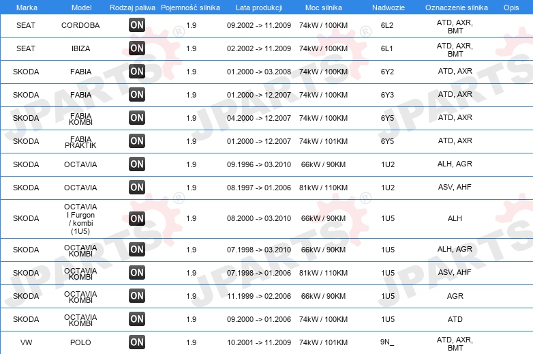The width and height of the screenshot is (533, 354).
Task: Select production dates 09.2000 -> 01.2006
Action: point(259,319)
